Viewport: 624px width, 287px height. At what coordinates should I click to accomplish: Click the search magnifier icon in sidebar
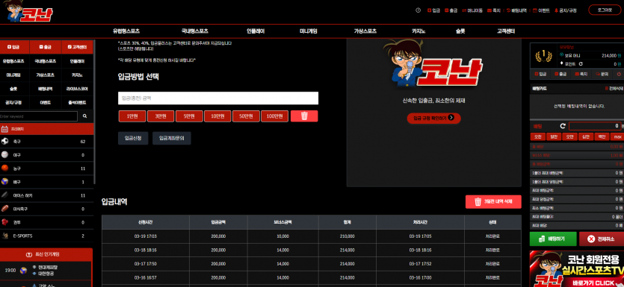(84, 116)
